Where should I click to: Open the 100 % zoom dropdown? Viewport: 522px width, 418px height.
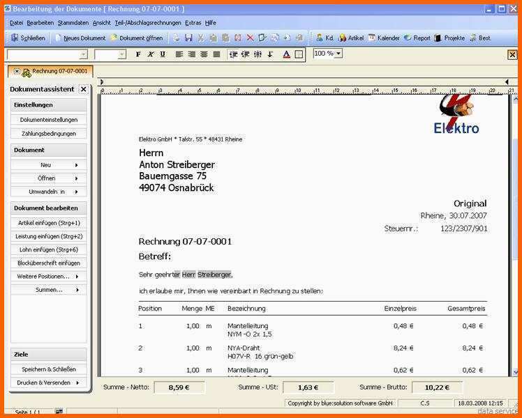338,54
